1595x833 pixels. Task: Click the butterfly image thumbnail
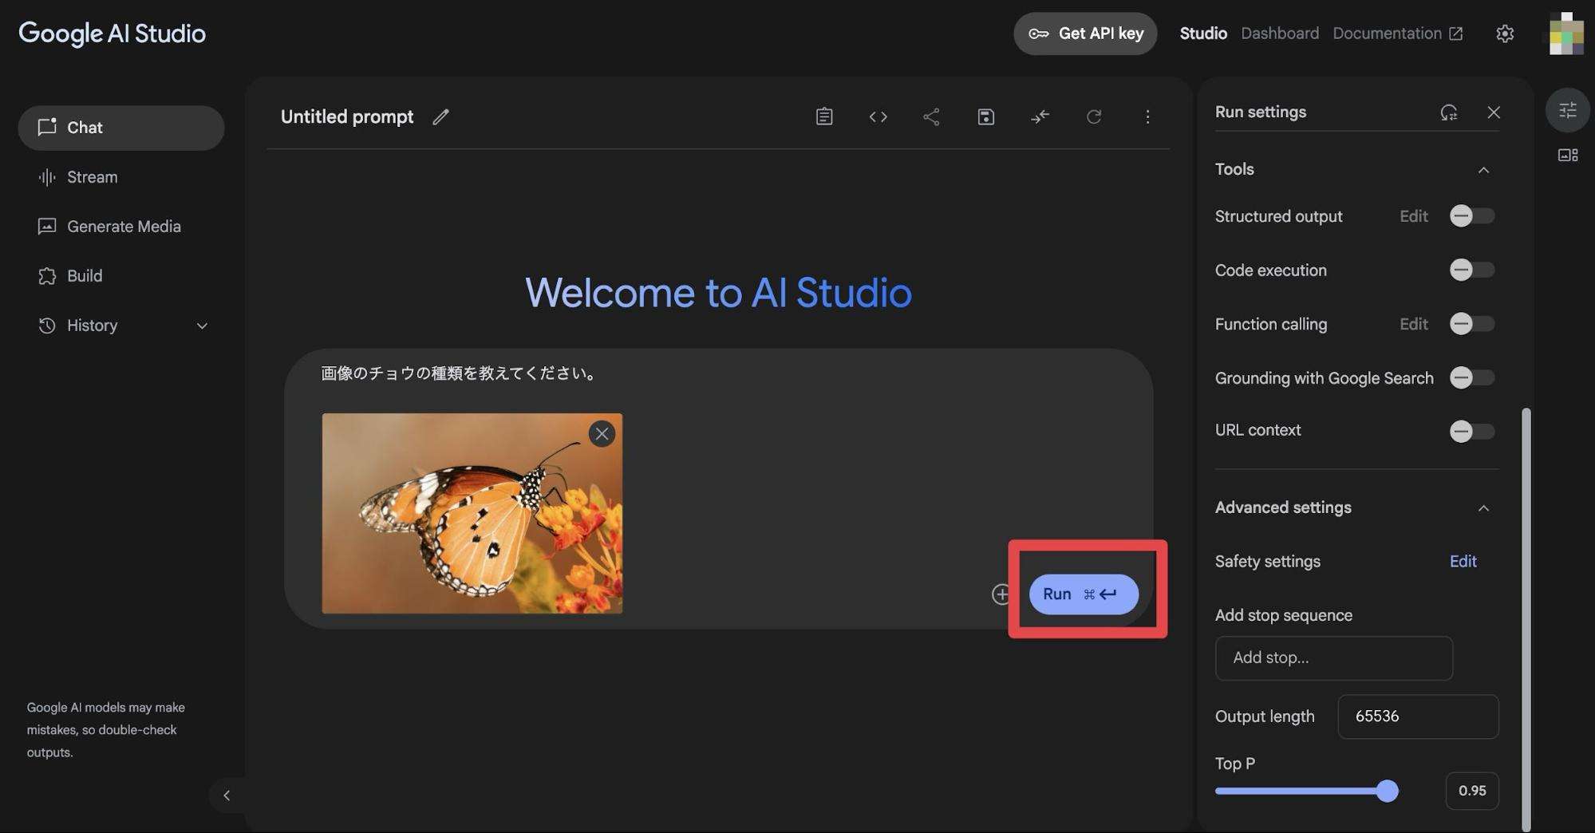tap(472, 513)
